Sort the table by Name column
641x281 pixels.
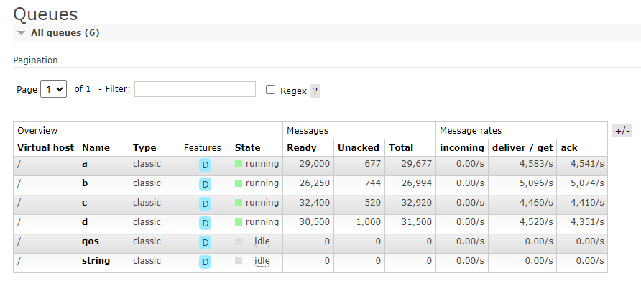pyautogui.click(x=96, y=147)
